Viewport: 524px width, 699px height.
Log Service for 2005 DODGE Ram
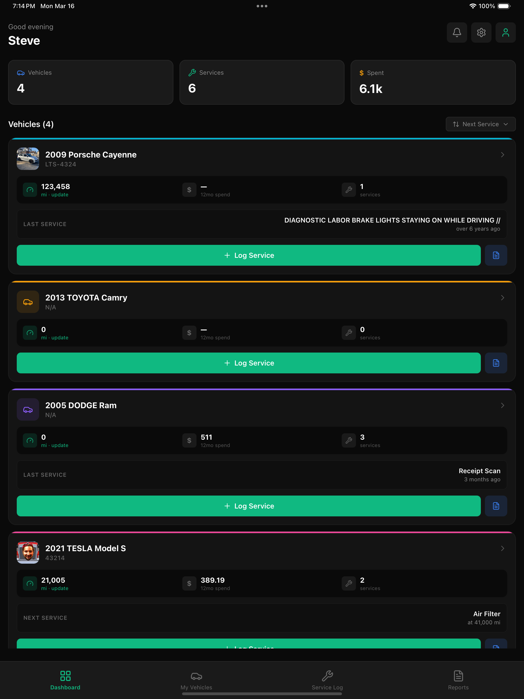(x=249, y=506)
